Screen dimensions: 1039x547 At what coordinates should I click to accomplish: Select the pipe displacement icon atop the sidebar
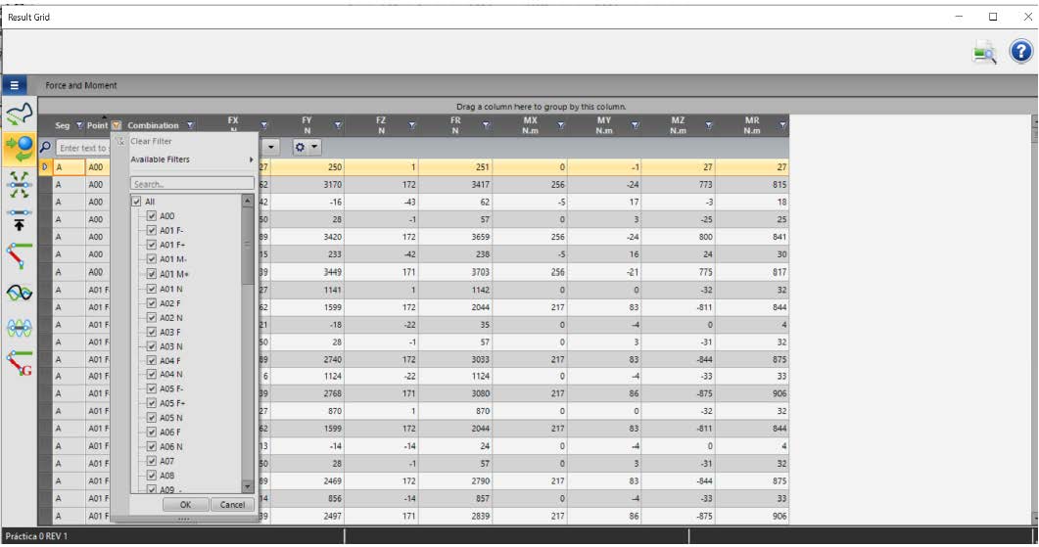20,114
